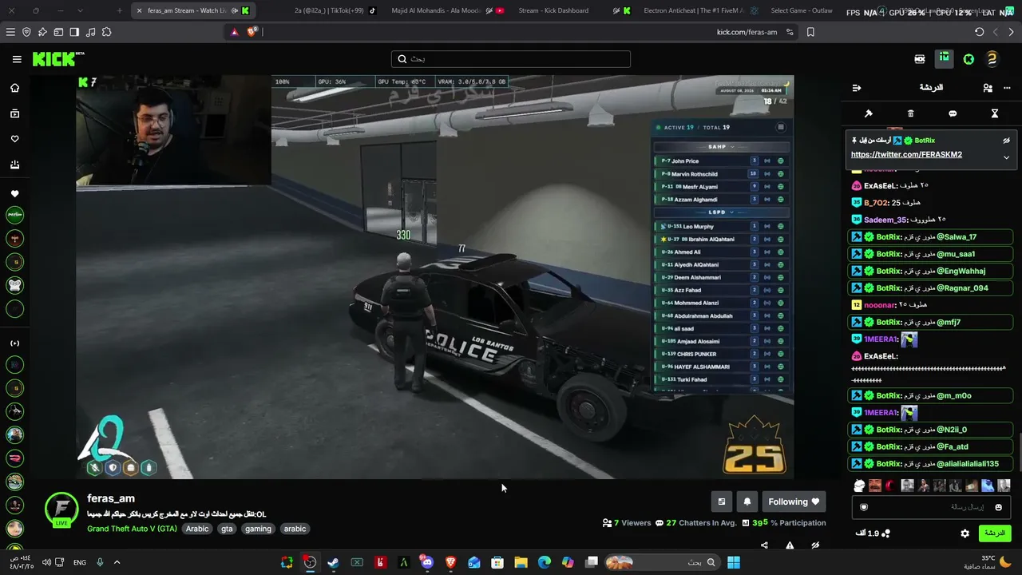Switch to Majid Al Mohandis YouTube tab
This screenshot has width=1022, height=575.
pyautogui.click(x=447, y=10)
